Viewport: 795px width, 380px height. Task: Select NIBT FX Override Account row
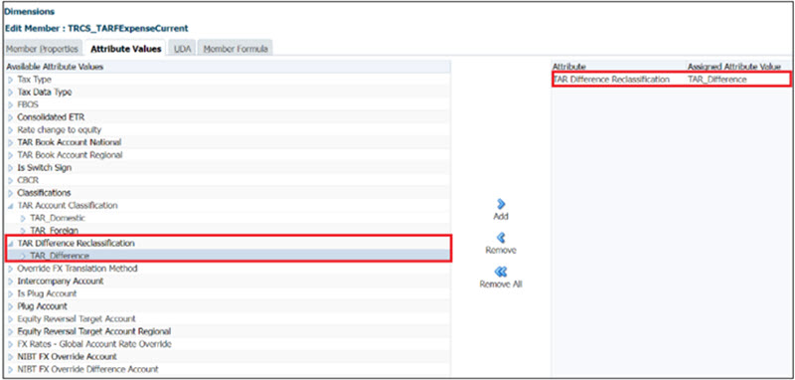pos(228,357)
